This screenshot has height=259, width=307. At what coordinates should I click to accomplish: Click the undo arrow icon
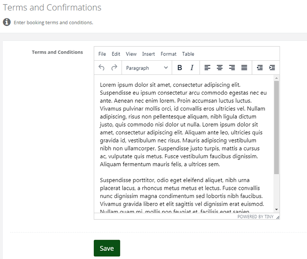[101, 68]
